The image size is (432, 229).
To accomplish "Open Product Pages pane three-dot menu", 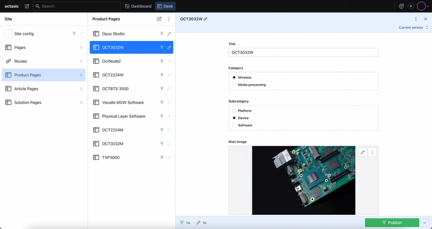I will 169,19.
